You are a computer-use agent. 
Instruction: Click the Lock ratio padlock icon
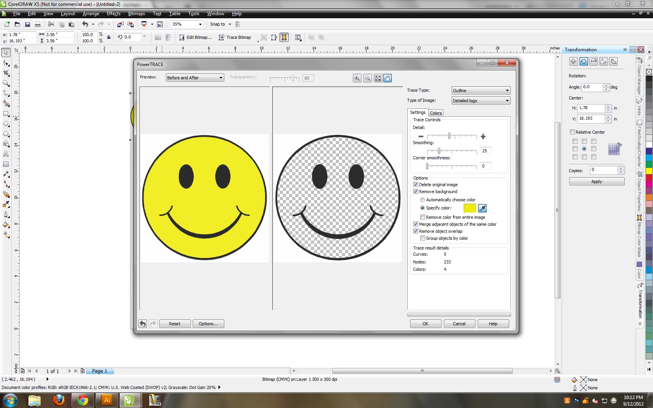pyautogui.click(x=109, y=37)
